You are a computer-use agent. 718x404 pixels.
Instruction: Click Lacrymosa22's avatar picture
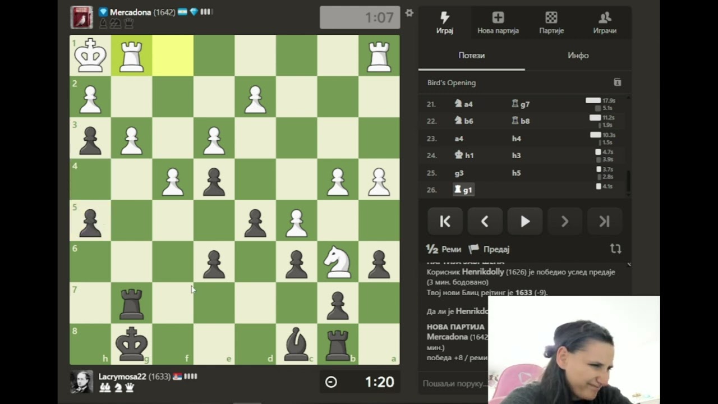pos(81,382)
